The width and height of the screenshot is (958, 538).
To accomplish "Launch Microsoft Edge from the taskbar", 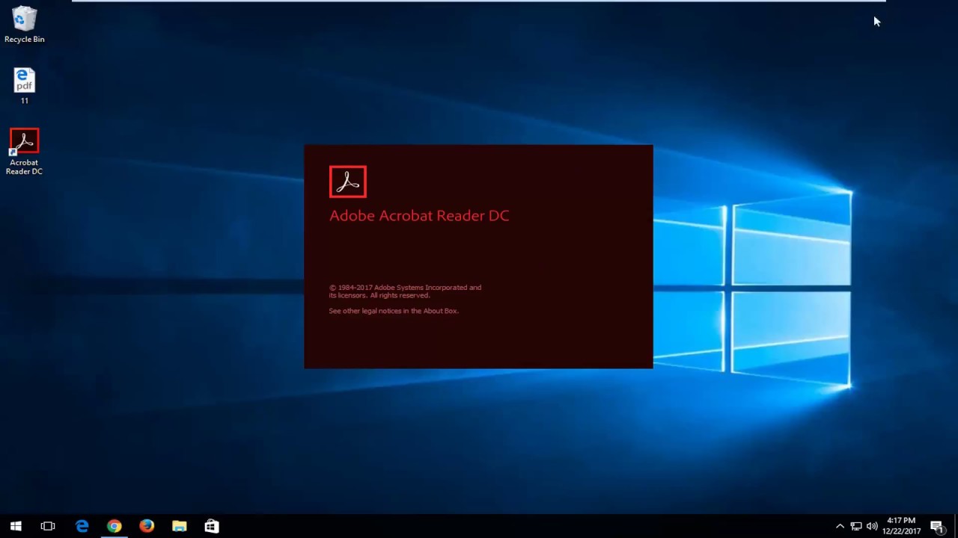I will coord(82,526).
